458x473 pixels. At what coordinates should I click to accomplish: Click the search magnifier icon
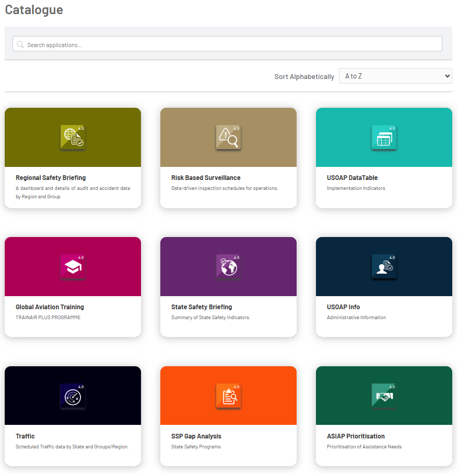click(20, 44)
